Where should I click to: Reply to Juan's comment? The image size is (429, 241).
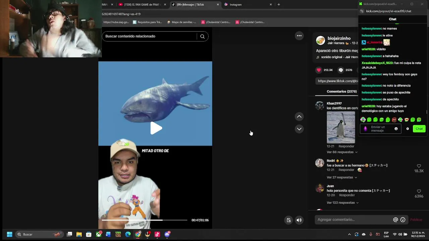tap(347, 195)
